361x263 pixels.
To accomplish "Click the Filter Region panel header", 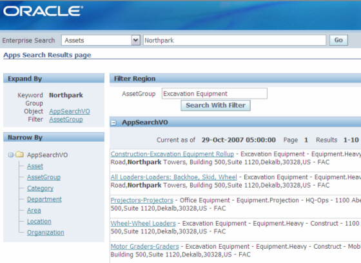I will click(235, 78).
